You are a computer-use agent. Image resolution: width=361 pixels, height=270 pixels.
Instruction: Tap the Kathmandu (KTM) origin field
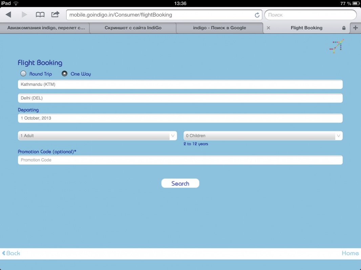(180, 84)
